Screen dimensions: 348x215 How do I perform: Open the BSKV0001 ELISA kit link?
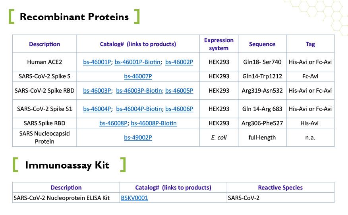point(134,198)
